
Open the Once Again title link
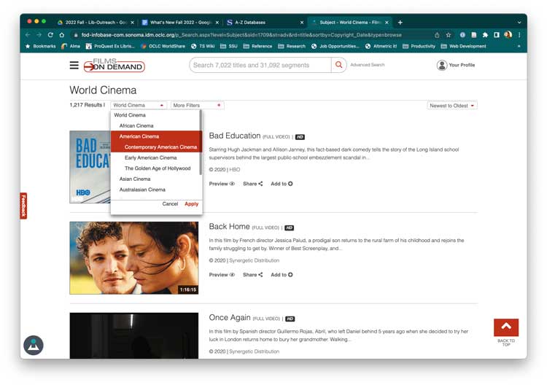230,318
